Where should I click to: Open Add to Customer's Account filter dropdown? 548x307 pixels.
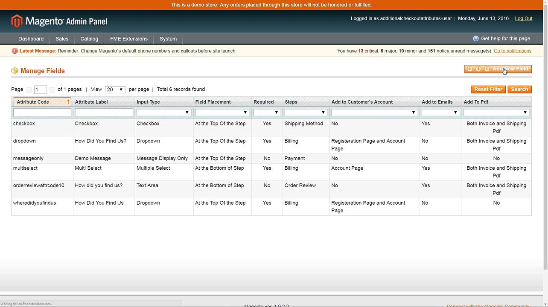click(374, 113)
